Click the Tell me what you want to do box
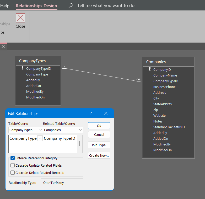The height and width of the screenshot is (199, 205). pyautogui.click(x=106, y=5)
